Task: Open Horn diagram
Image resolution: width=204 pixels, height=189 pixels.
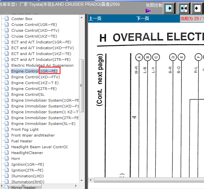Action: 16,159
